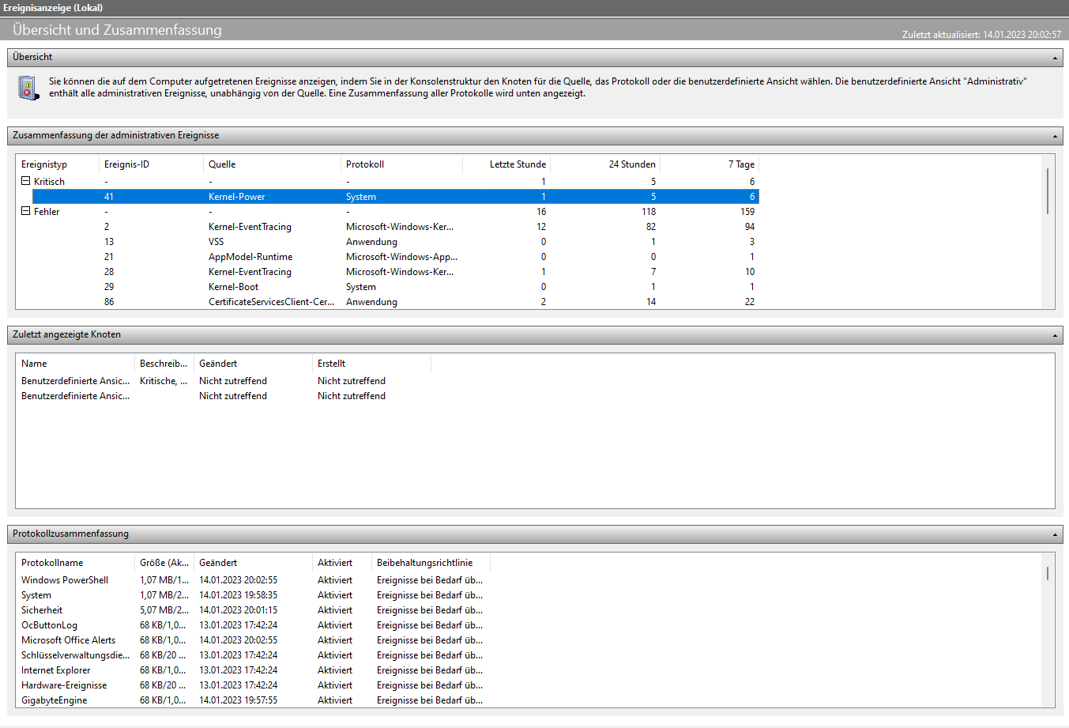Click the 24 Stunden value 118 for Fehler
1069x728 pixels.
(649, 212)
